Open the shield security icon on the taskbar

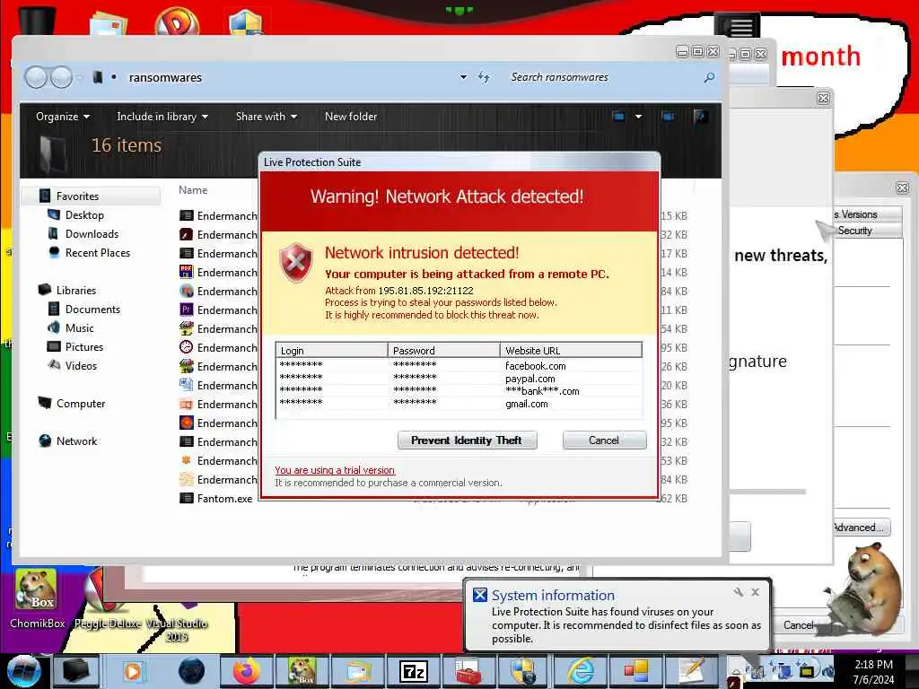tap(523, 671)
